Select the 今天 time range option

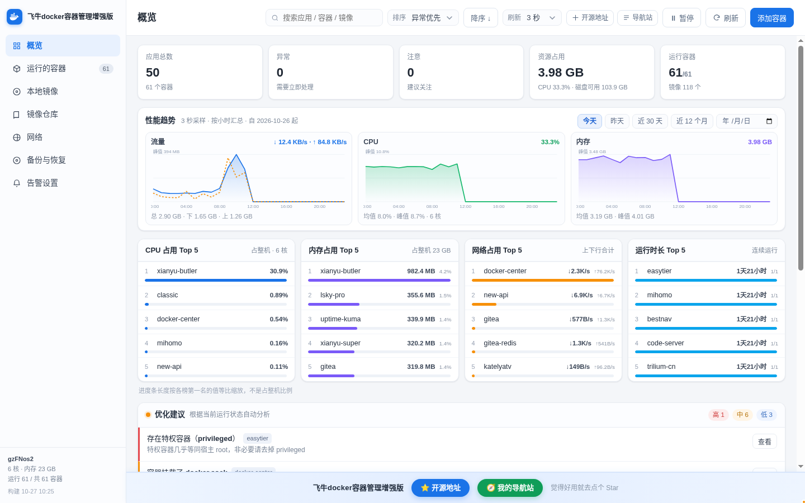tap(590, 121)
